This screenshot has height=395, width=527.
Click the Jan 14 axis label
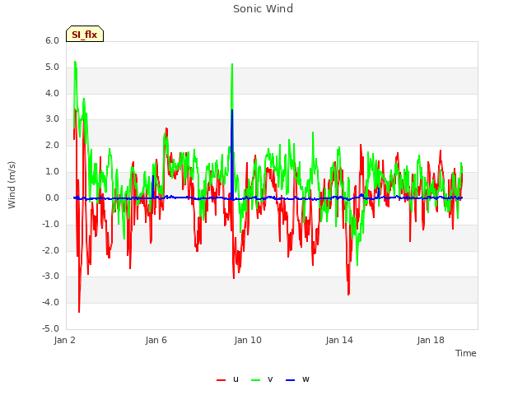point(339,340)
